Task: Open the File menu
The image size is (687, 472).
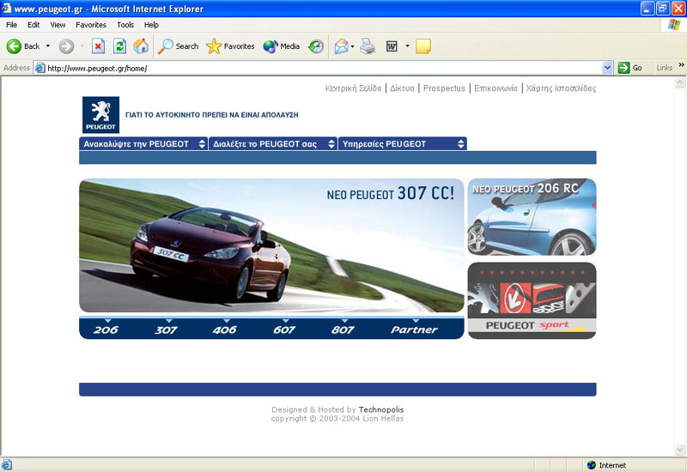Action: (x=11, y=25)
